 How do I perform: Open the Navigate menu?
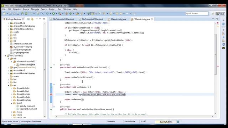(x=35, y=9)
